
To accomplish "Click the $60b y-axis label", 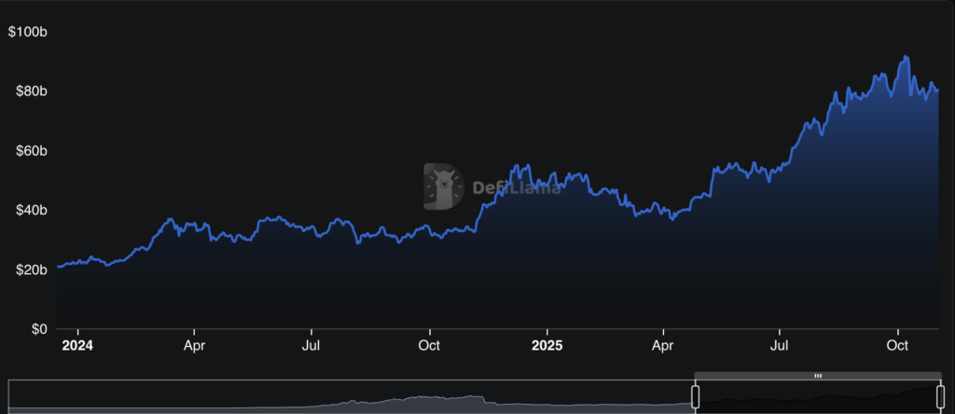I will [x=30, y=151].
